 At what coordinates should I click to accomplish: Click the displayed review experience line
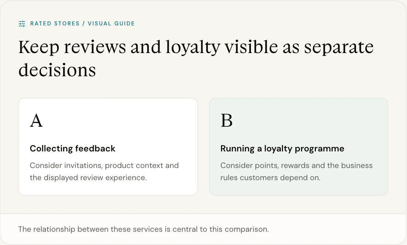pyautogui.click(x=88, y=178)
